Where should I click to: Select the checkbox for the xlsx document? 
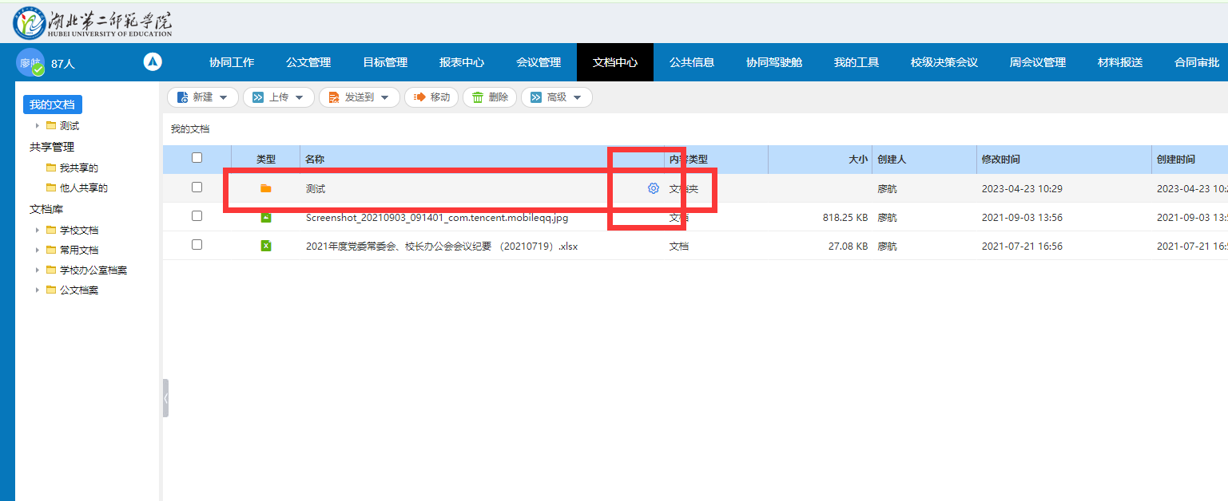coord(197,246)
